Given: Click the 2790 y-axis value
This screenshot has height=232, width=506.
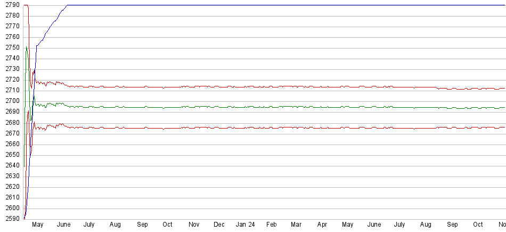Looking at the screenshot, I should [x=12, y=5].
